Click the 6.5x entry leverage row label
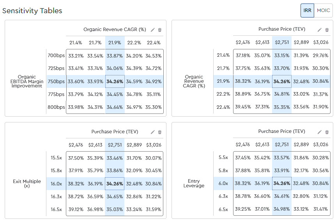This screenshot has width=336, height=220. [223, 209]
